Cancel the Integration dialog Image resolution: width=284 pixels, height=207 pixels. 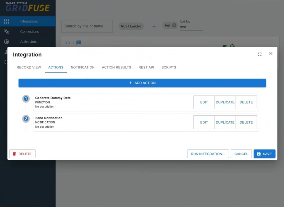click(x=241, y=154)
